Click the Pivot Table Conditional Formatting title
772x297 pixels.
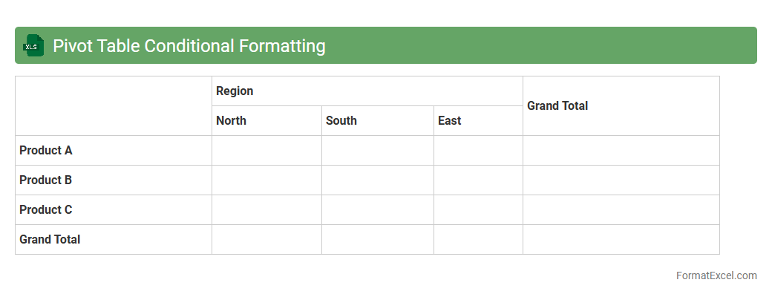189,46
